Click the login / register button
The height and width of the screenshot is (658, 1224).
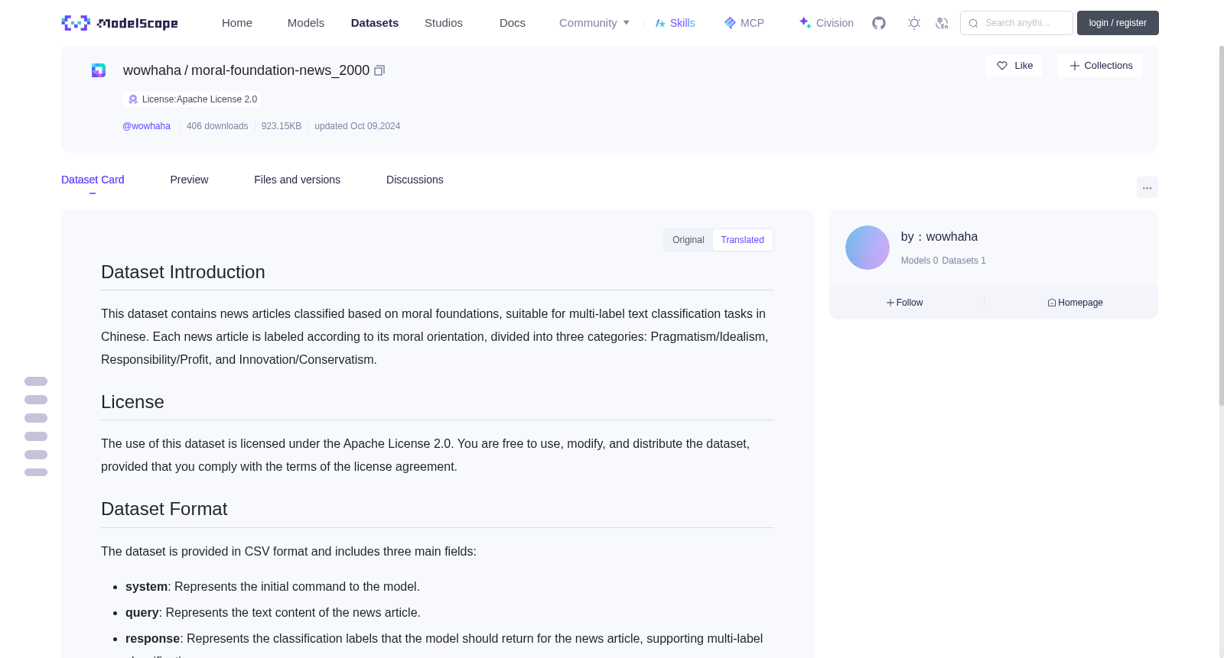pos(1118,23)
